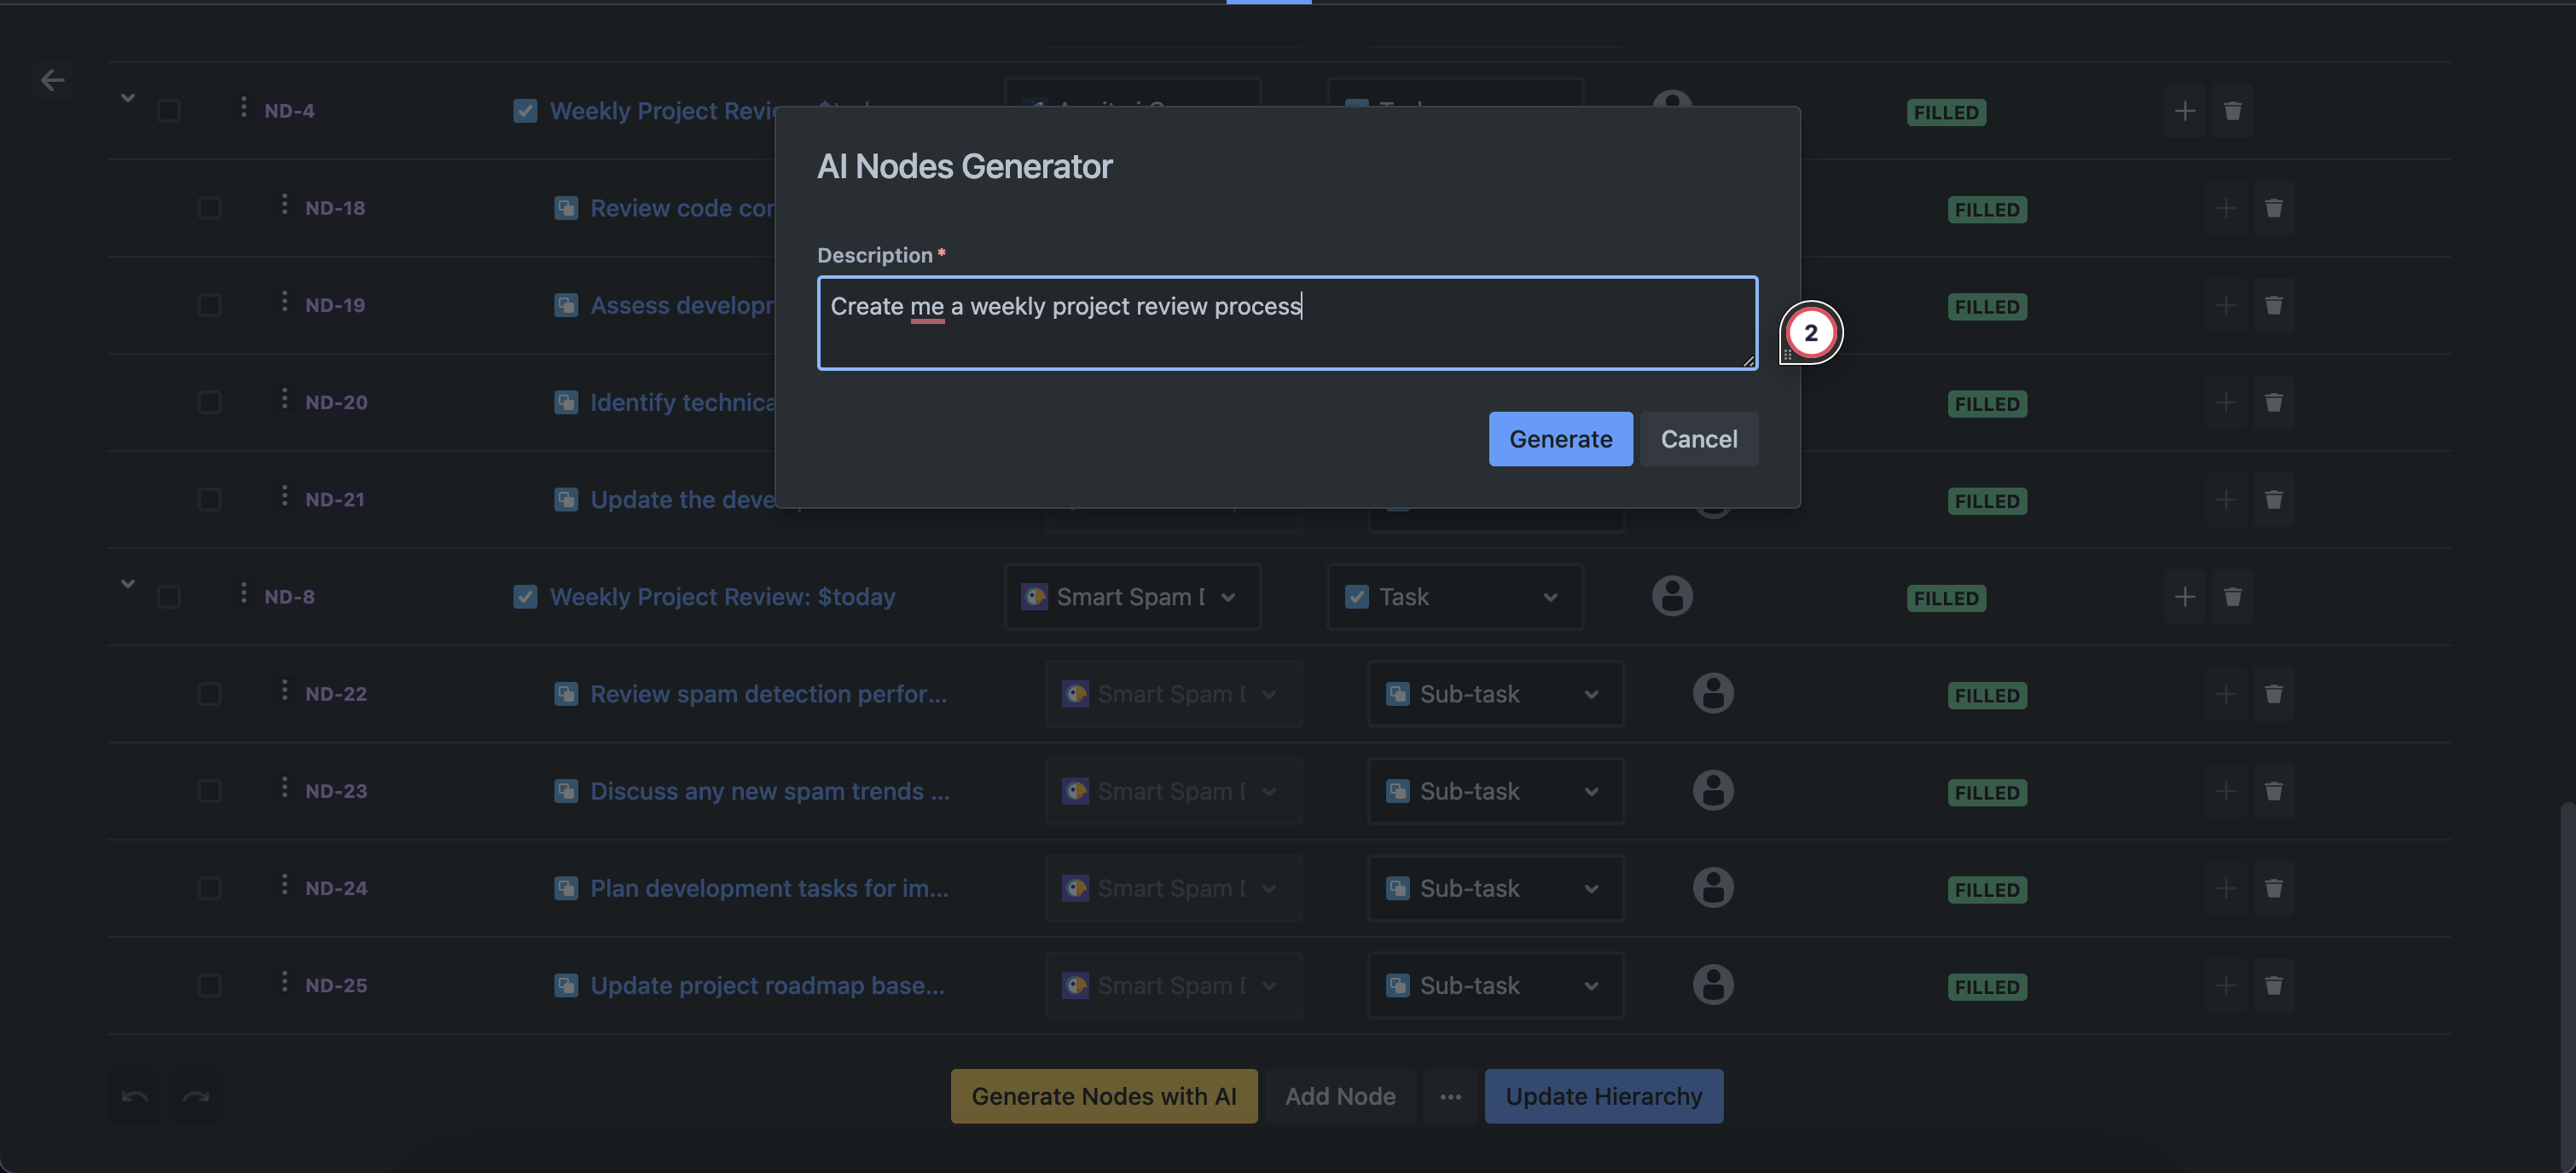This screenshot has height=1173, width=2576.
Task: Click the undo arrow icon
Action: coord(135,1096)
